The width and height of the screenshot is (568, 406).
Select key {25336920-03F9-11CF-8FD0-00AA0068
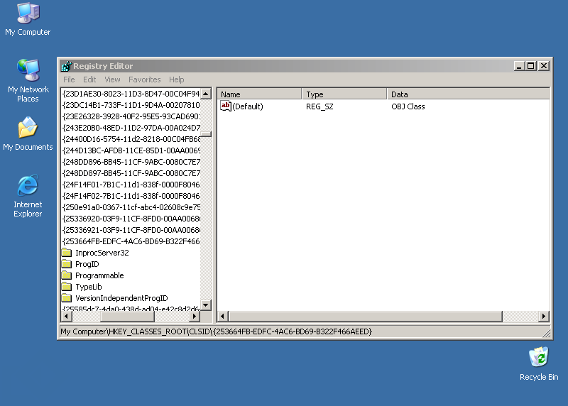pos(131,219)
